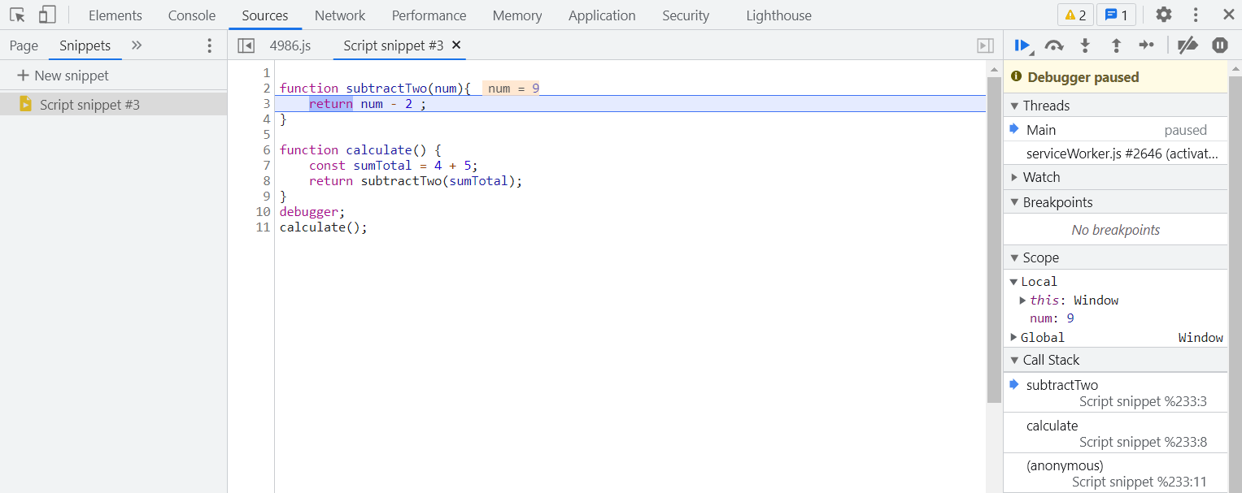The height and width of the screenshot is (493, 1242).
Task: Open the navigator pane three-dot menu
Action: point(210,45)
